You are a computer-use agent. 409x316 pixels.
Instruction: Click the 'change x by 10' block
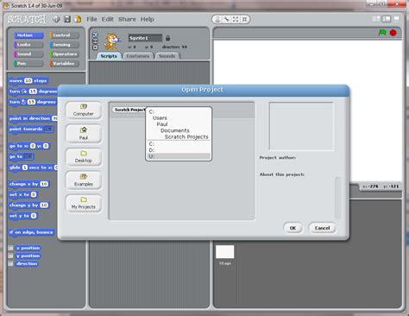[28, 184]
